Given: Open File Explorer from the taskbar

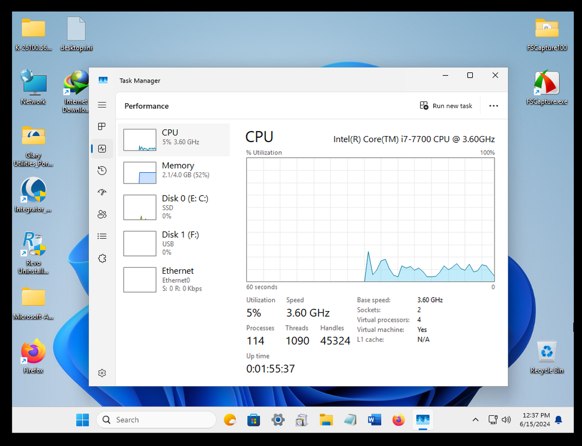Looking at the screenshot, I should coord(326,420).
